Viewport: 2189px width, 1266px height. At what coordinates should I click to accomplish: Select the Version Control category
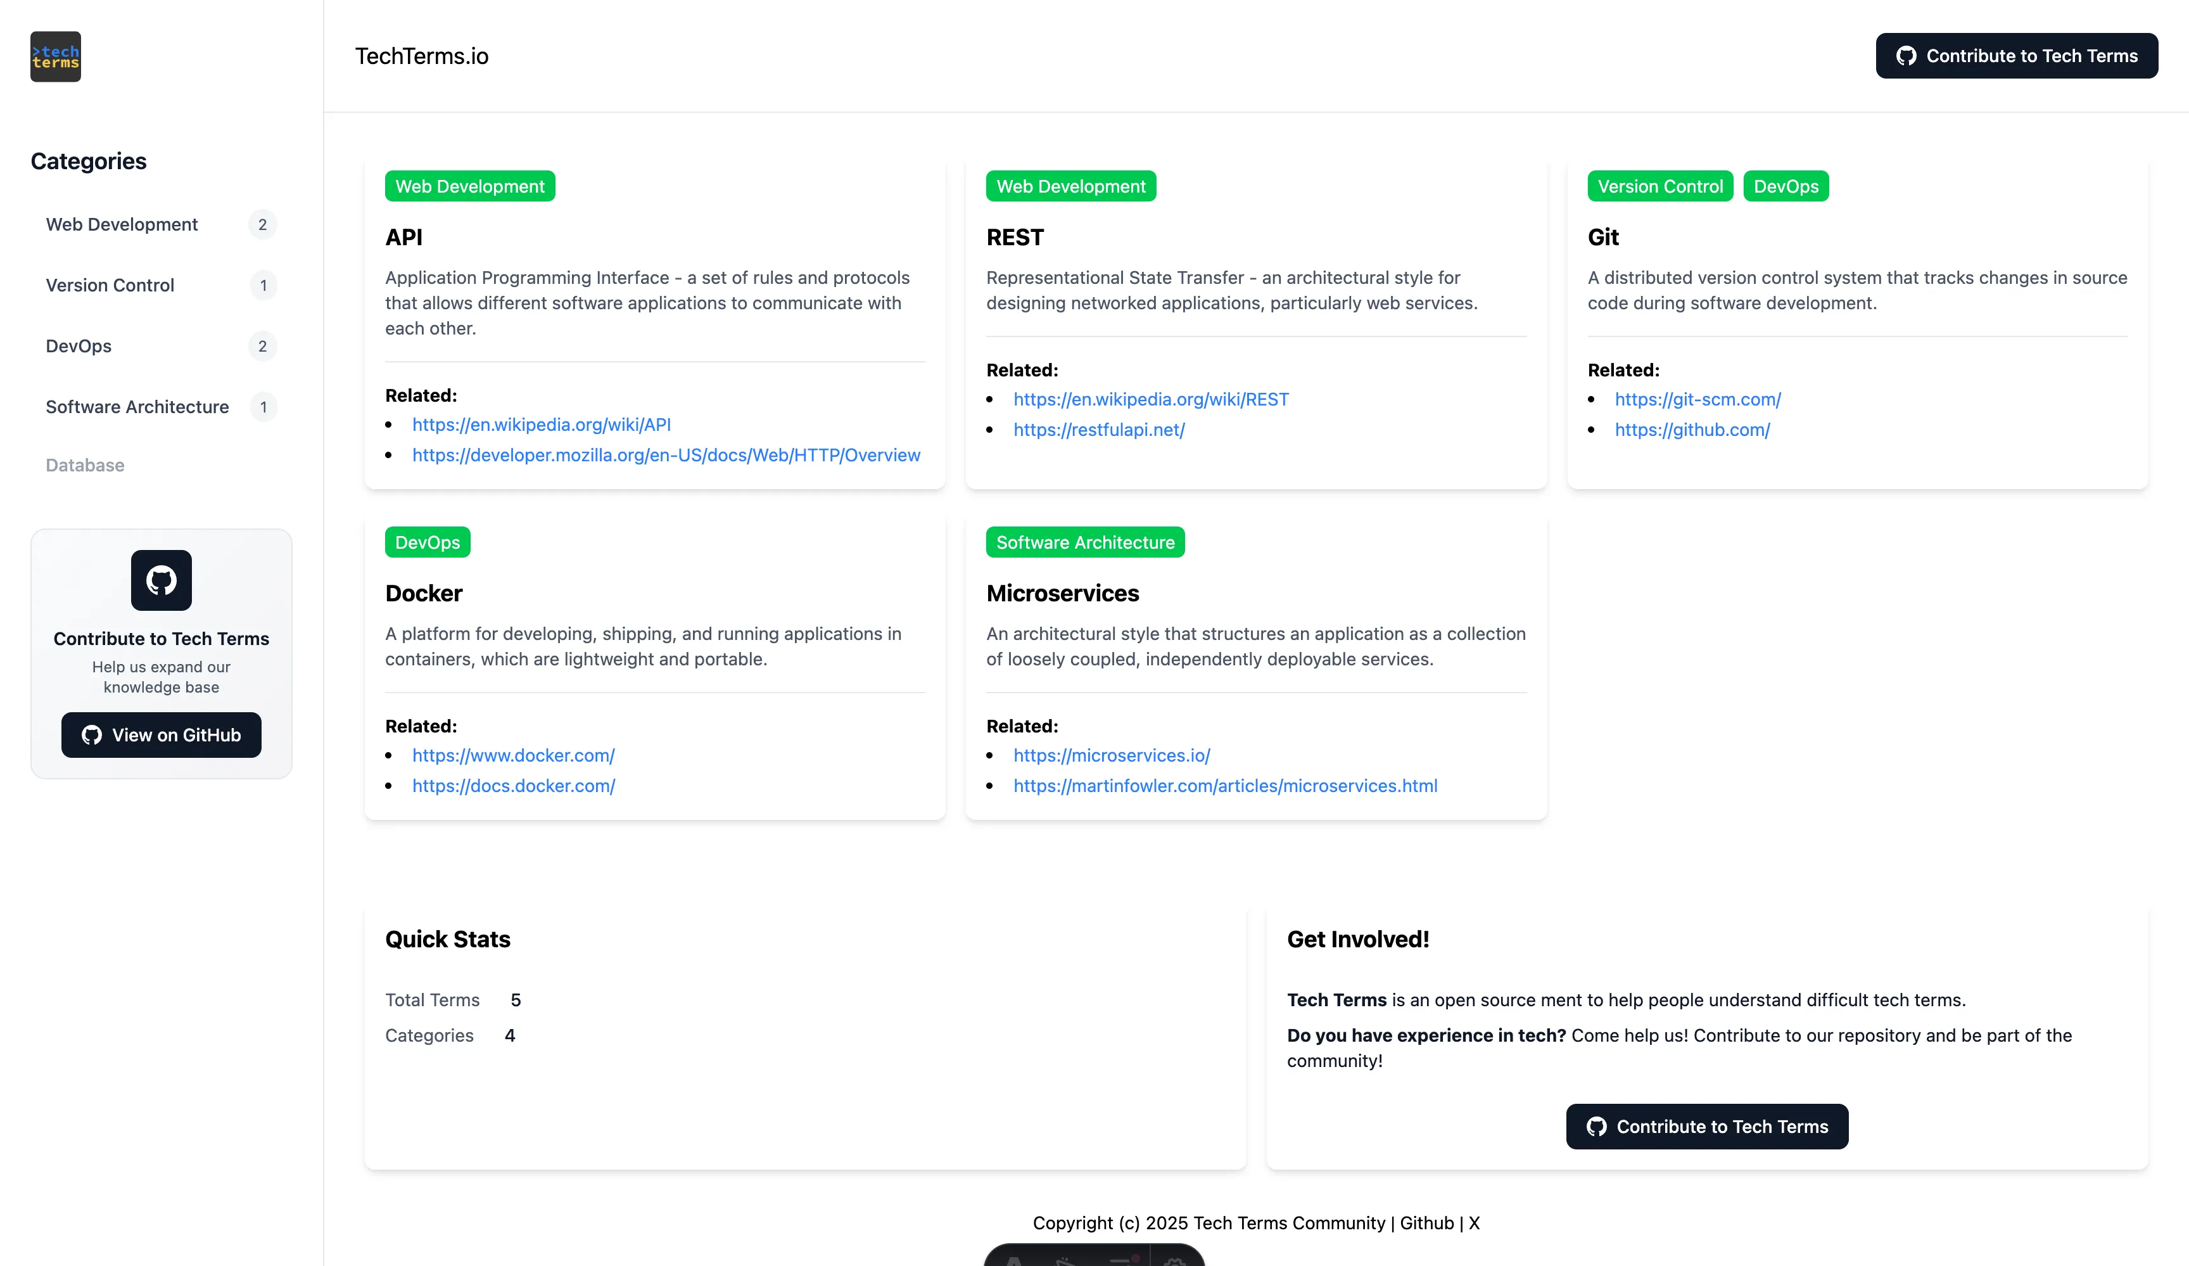110,285
